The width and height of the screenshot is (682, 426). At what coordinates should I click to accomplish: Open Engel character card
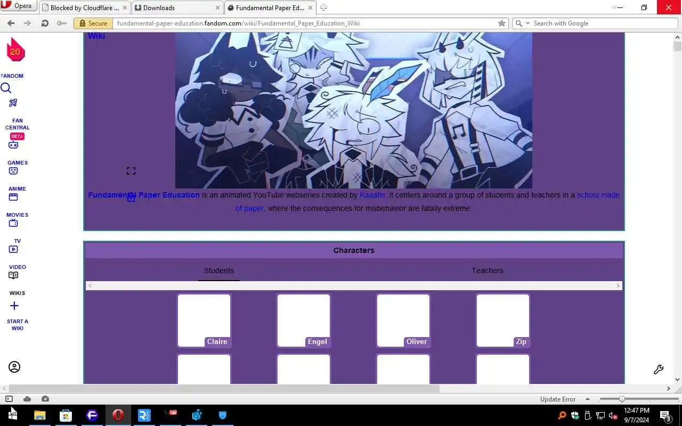pos(304,321)
